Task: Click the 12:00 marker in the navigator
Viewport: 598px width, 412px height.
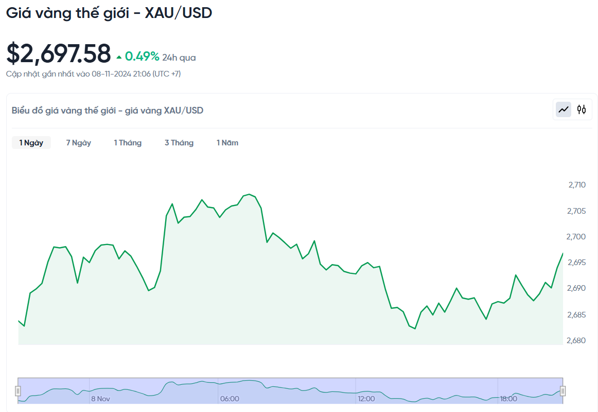Action: tap(366, 399)
